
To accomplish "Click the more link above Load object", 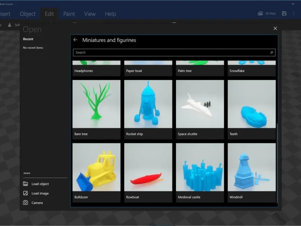I will point(27,173).
